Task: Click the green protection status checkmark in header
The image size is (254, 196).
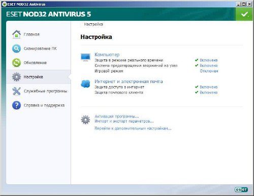Action: tap(244, 14)
